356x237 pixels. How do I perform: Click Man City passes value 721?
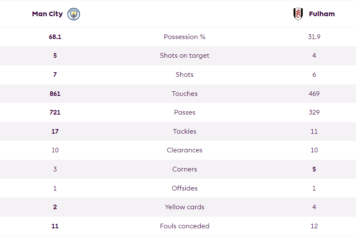(55, 112)
